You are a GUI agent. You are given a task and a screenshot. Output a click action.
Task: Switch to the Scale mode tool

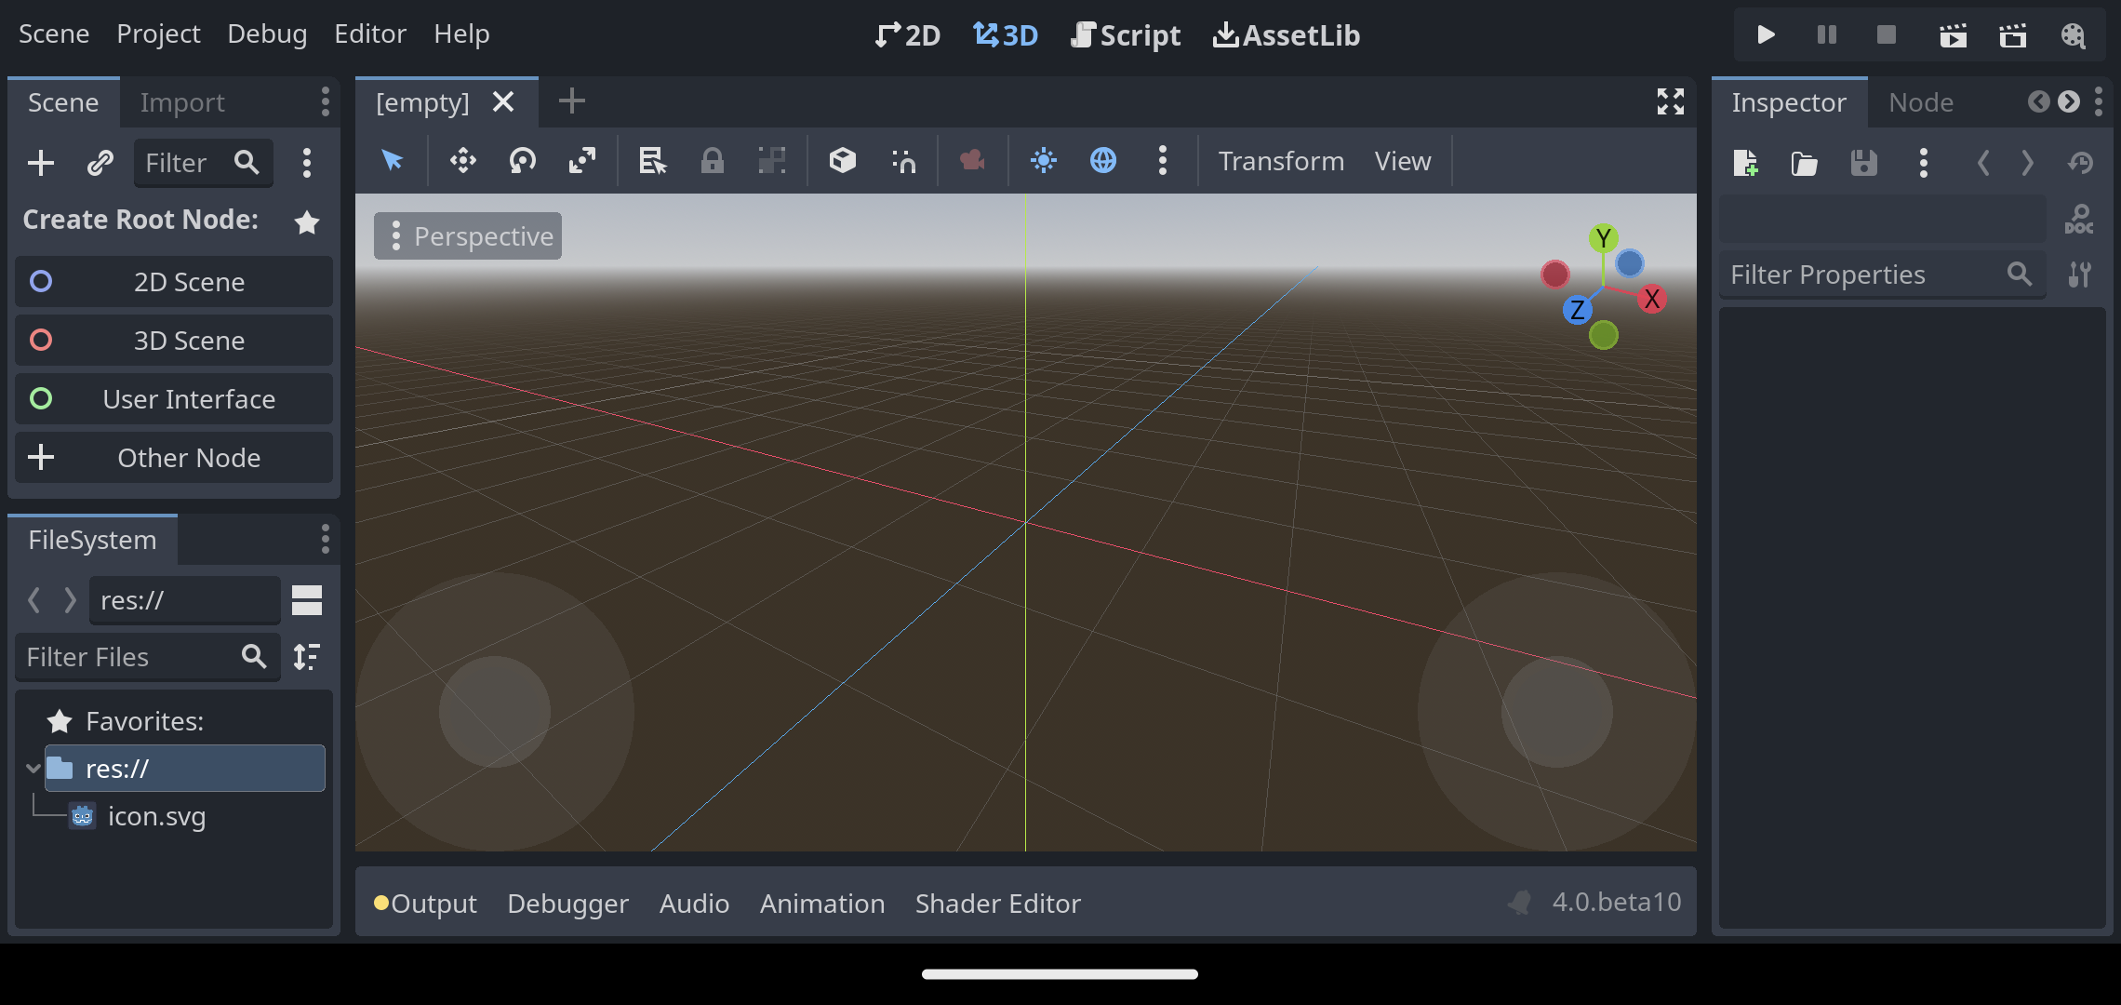[x=581, y=160]
